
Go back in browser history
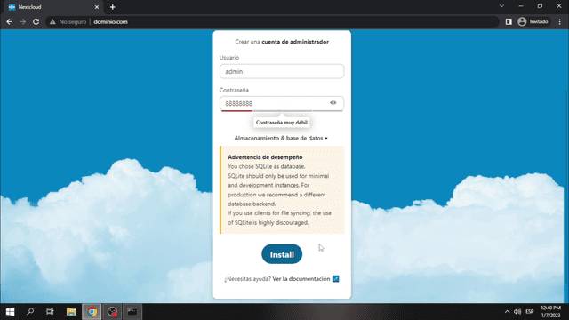tap(10, 21)
